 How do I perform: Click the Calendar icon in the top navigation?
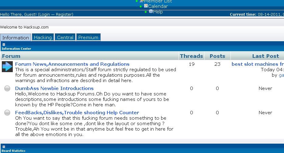pos(146,6)
